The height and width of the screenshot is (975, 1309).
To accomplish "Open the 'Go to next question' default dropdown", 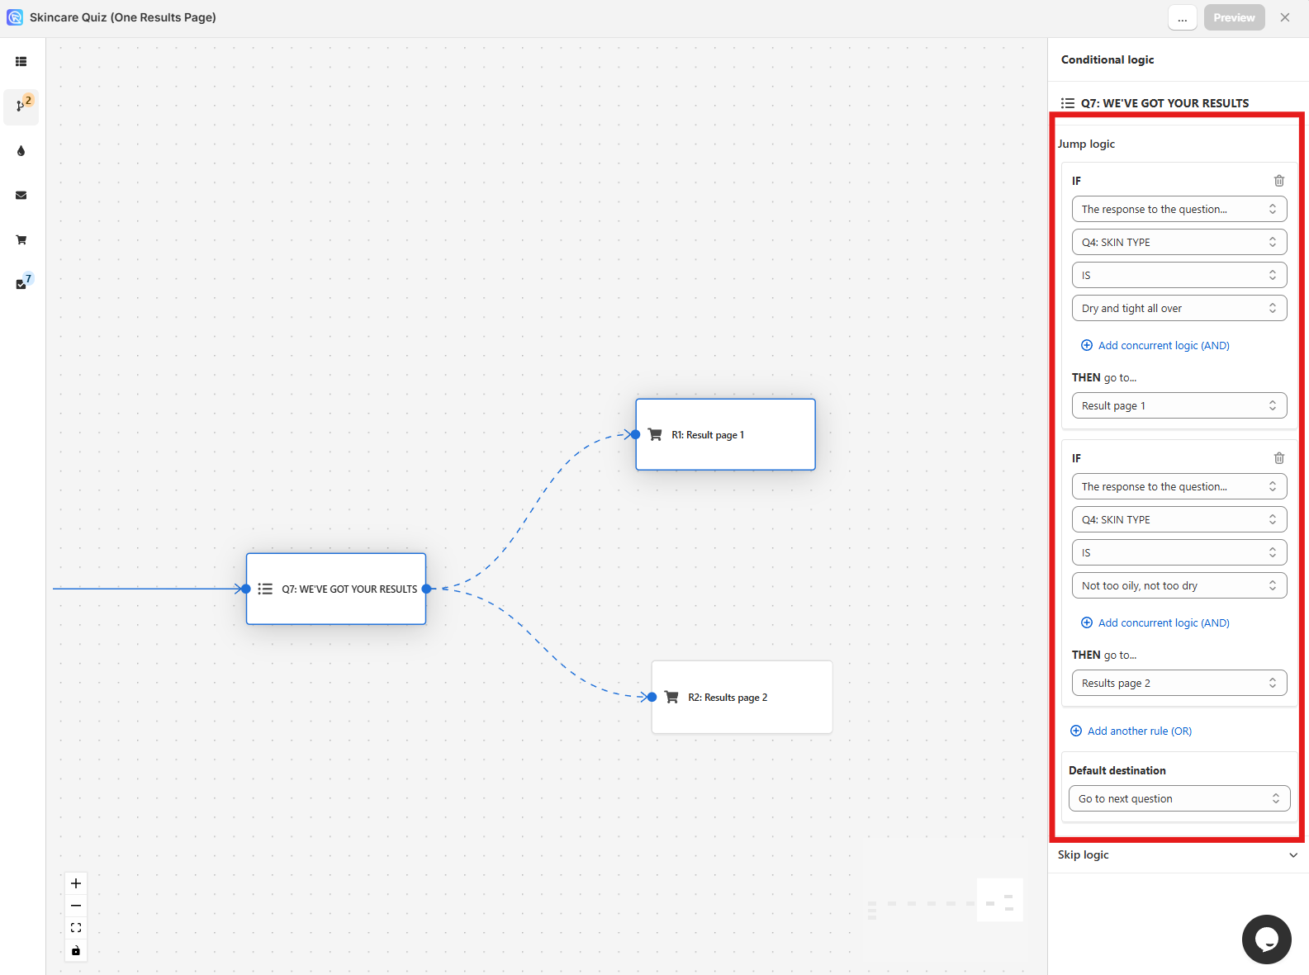I will 1179,798.
